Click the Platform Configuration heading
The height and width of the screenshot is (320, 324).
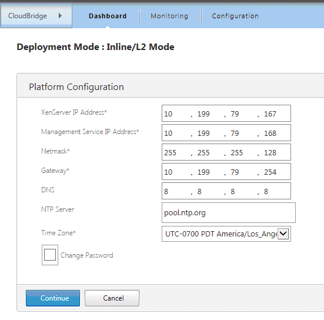76,87
